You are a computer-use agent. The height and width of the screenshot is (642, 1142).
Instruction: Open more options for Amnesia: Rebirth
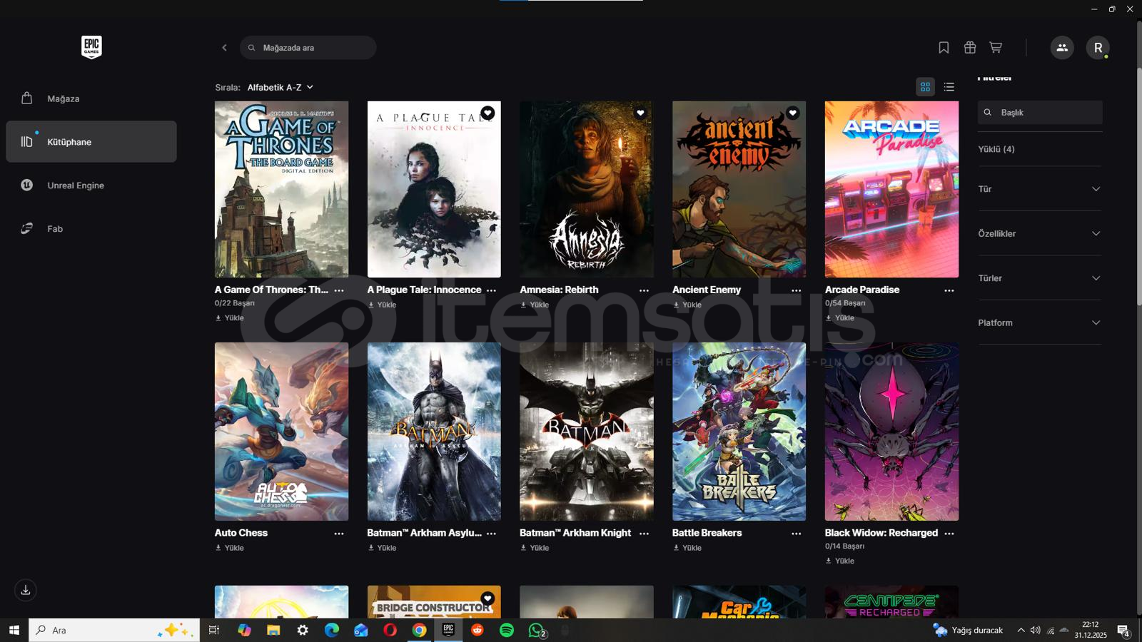(644, 290)
